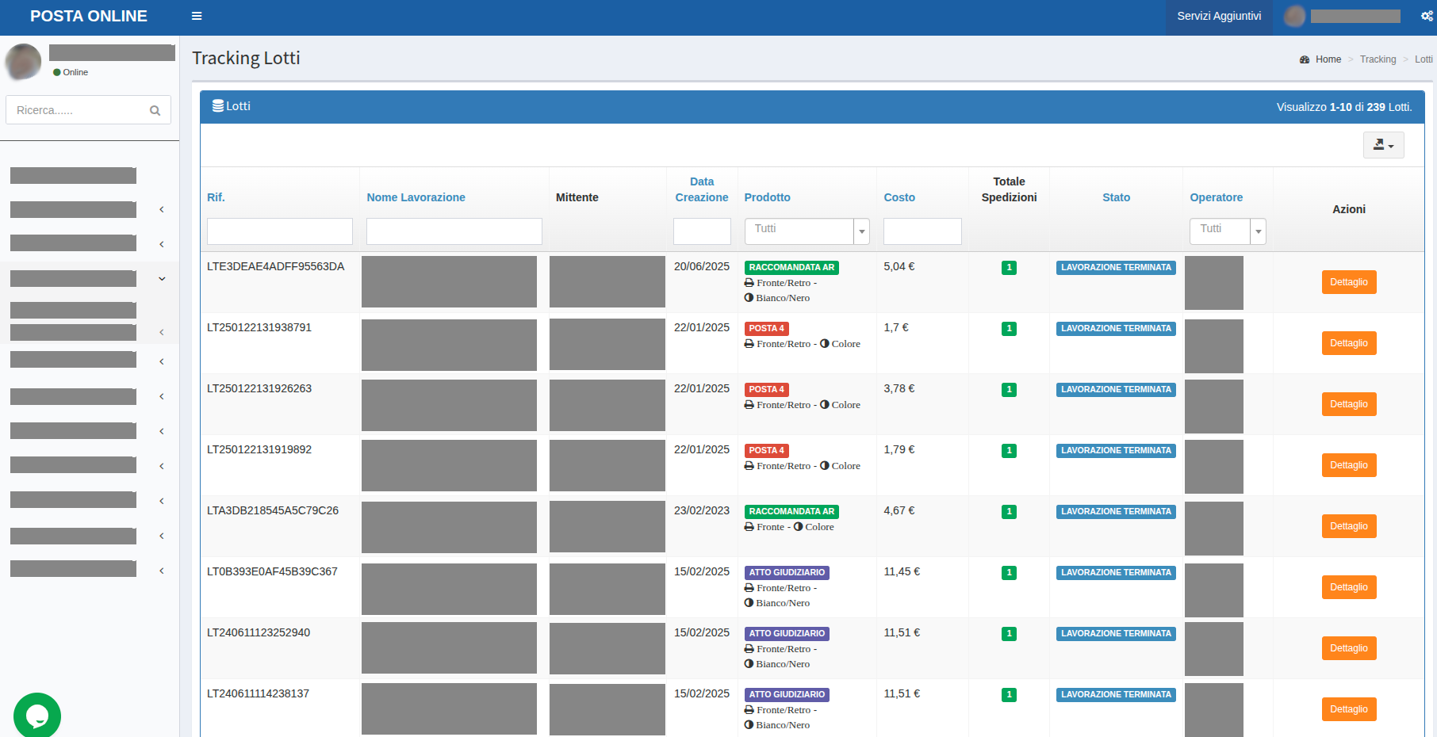
Task: Click inside the Nome Lavorazione filter field
Action: (x=454, y=231)
